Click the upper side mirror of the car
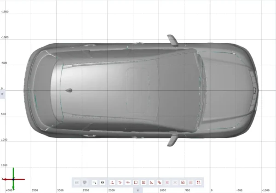276x193 pixels. tap(172, 40)
